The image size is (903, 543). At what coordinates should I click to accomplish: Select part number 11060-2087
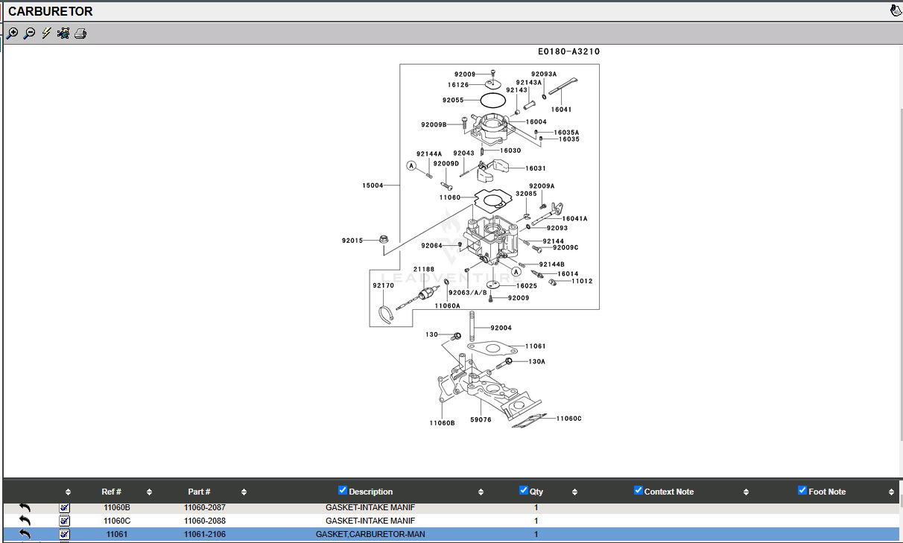tap(205, 508)
